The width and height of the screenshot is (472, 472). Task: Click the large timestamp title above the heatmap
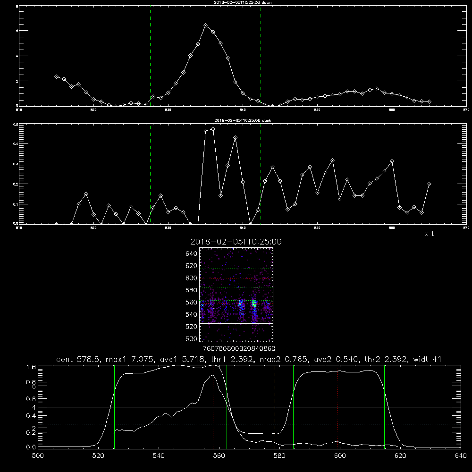(236, 242)
